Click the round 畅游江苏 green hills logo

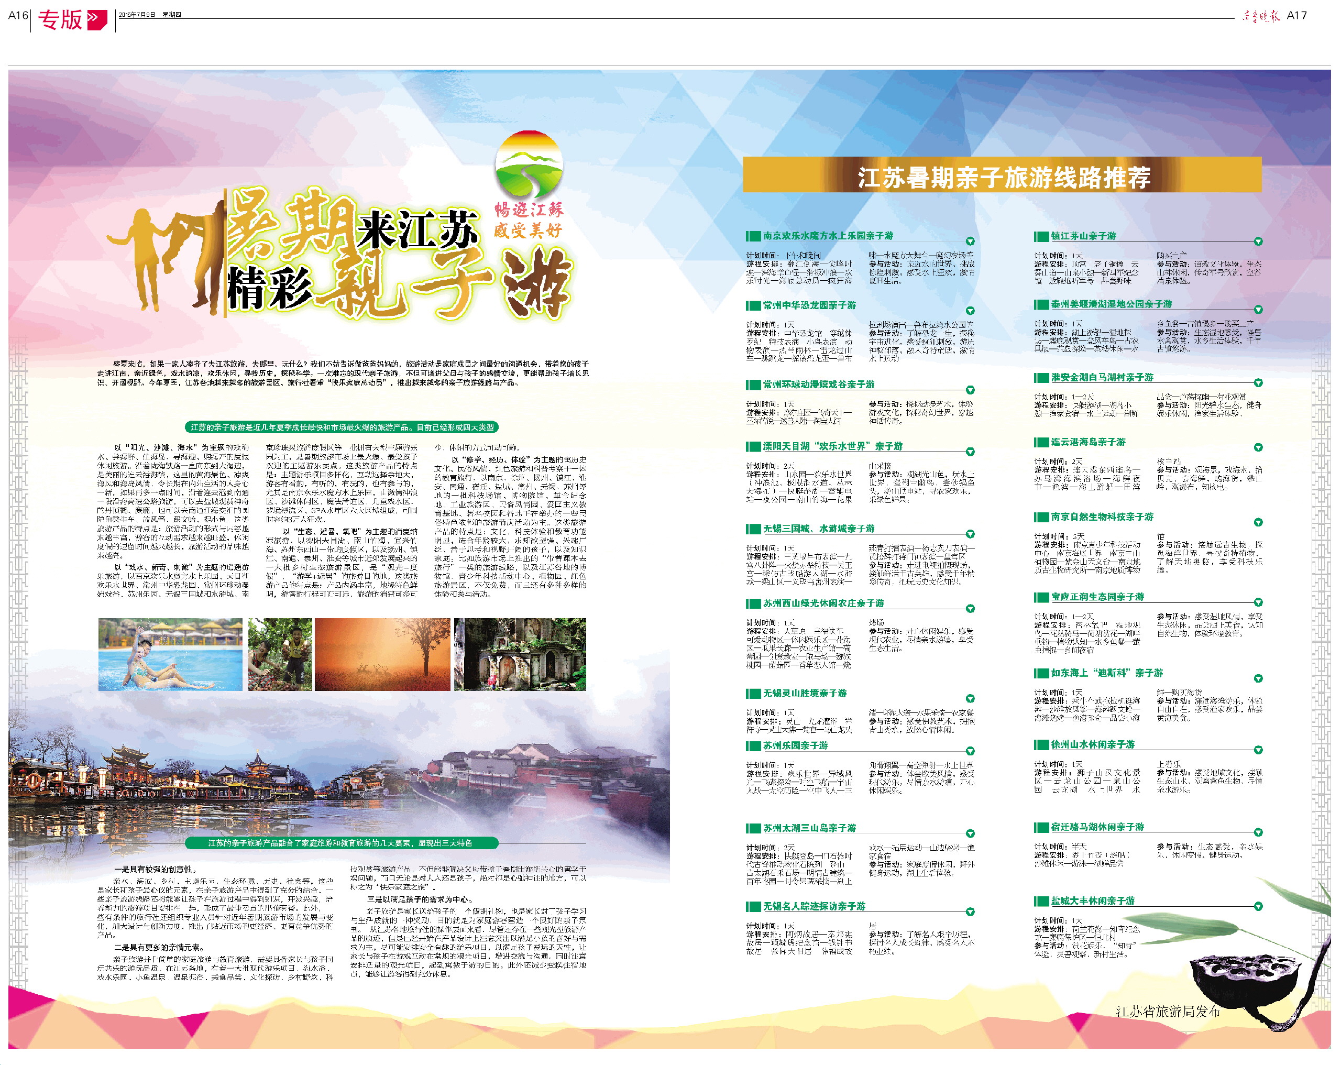(529, 163)
